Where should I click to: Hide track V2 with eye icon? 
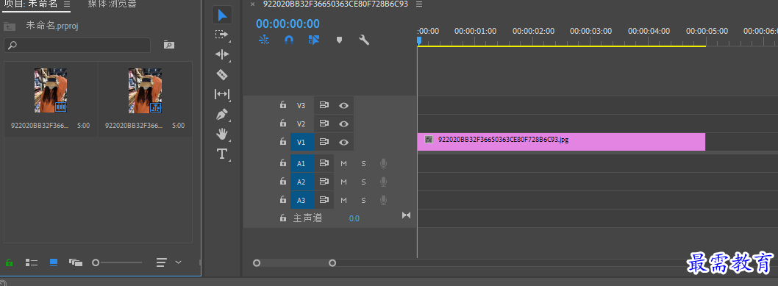click(x=344, y=124)
